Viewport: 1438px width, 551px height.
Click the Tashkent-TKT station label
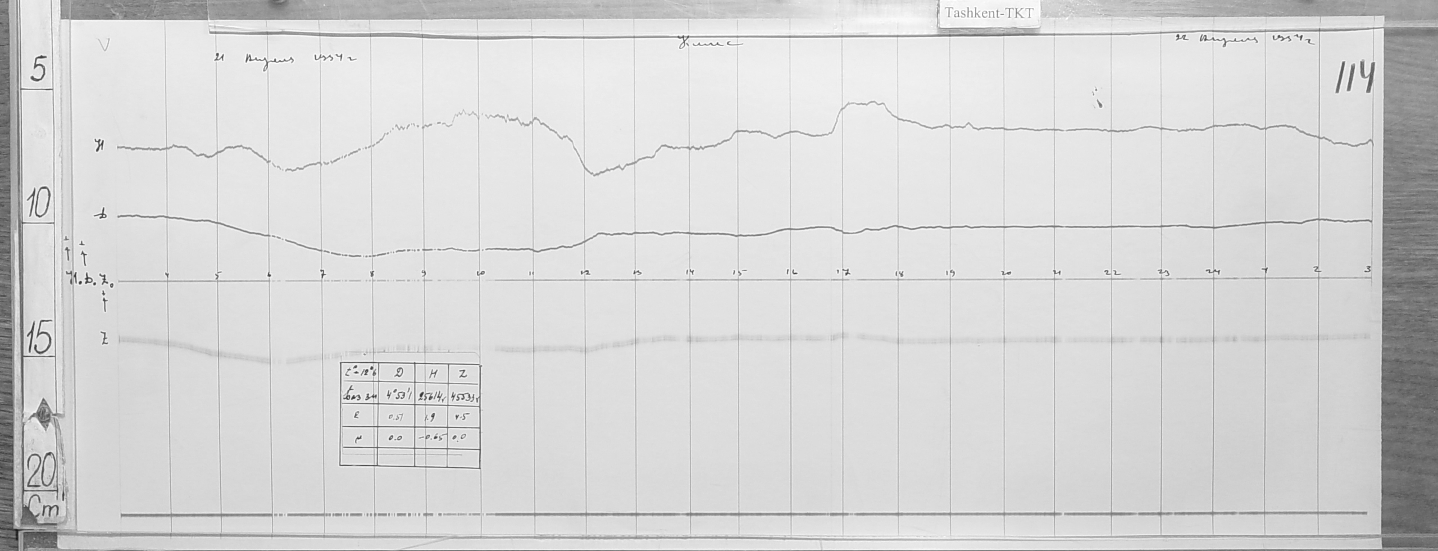(x=989, y=13)
